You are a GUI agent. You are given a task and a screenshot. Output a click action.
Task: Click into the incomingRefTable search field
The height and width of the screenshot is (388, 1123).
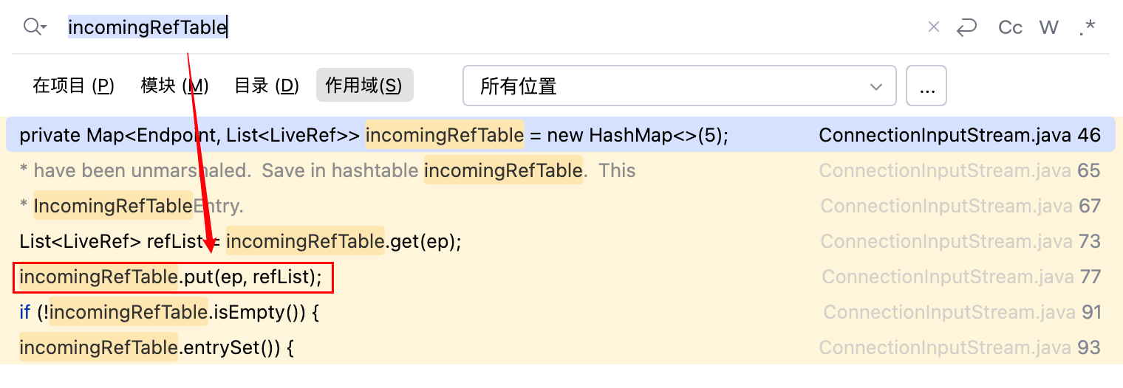pyautogui.click(x=443, y=27)
